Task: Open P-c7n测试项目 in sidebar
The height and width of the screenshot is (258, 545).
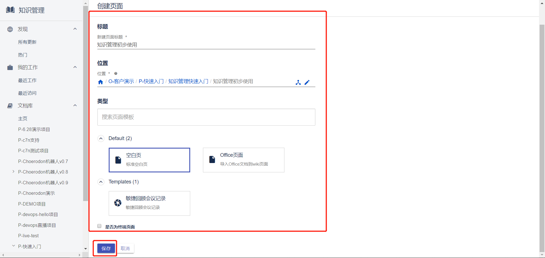Action: (33, 151)
